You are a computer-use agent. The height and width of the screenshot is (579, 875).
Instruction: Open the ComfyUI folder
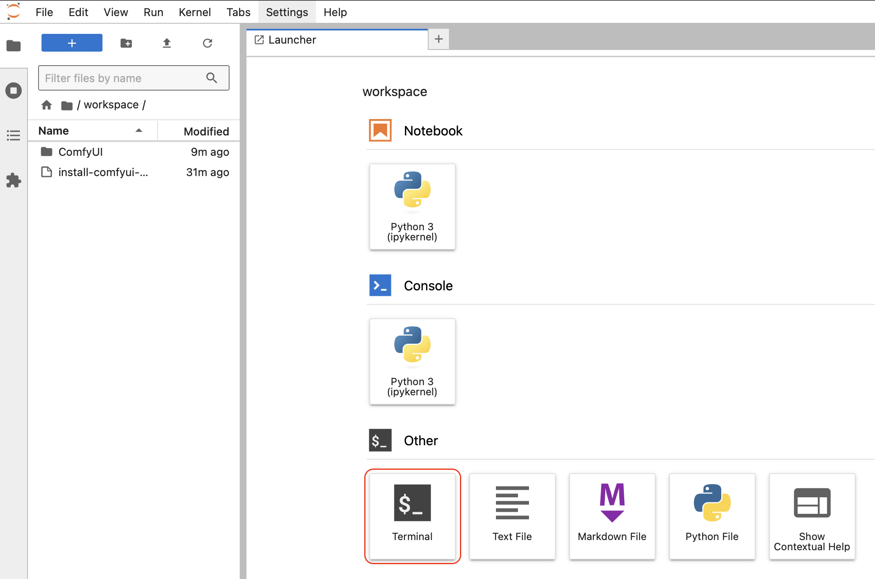point(80,152)
